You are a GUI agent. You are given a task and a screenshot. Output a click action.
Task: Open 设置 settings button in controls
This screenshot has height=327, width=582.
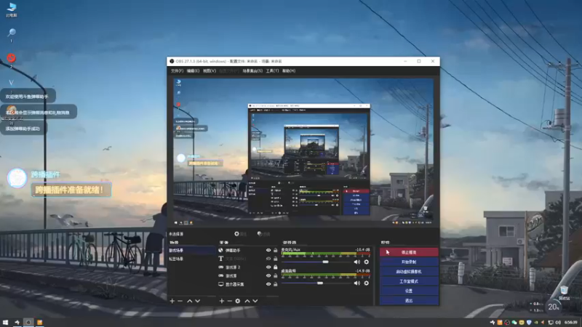click(409, 291)
